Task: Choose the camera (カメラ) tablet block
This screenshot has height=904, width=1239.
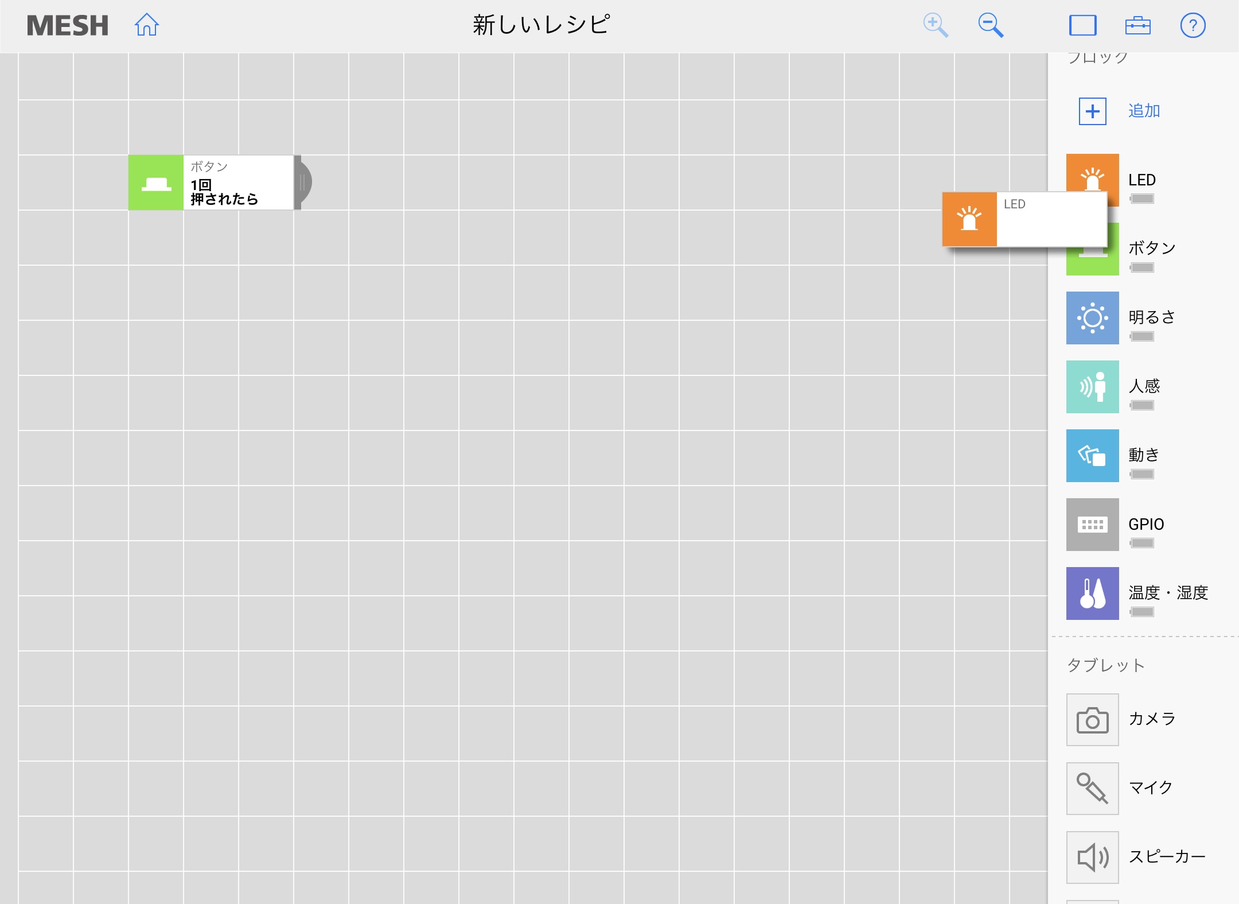Action: 1092,719
